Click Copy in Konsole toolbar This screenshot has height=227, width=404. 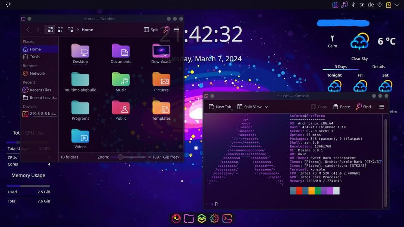pyautogui.click(x=319, y=107)
